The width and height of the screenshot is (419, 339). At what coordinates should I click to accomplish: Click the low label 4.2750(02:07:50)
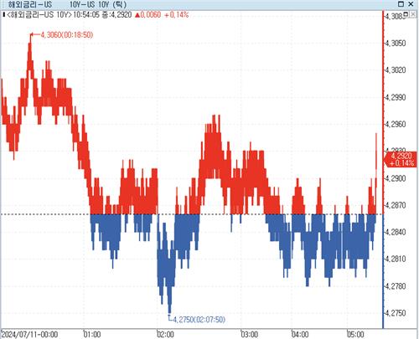(x=199, y=320)
